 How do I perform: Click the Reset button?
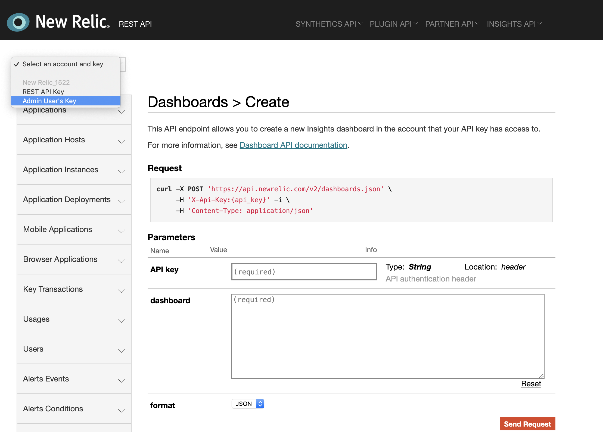point(531,384)
